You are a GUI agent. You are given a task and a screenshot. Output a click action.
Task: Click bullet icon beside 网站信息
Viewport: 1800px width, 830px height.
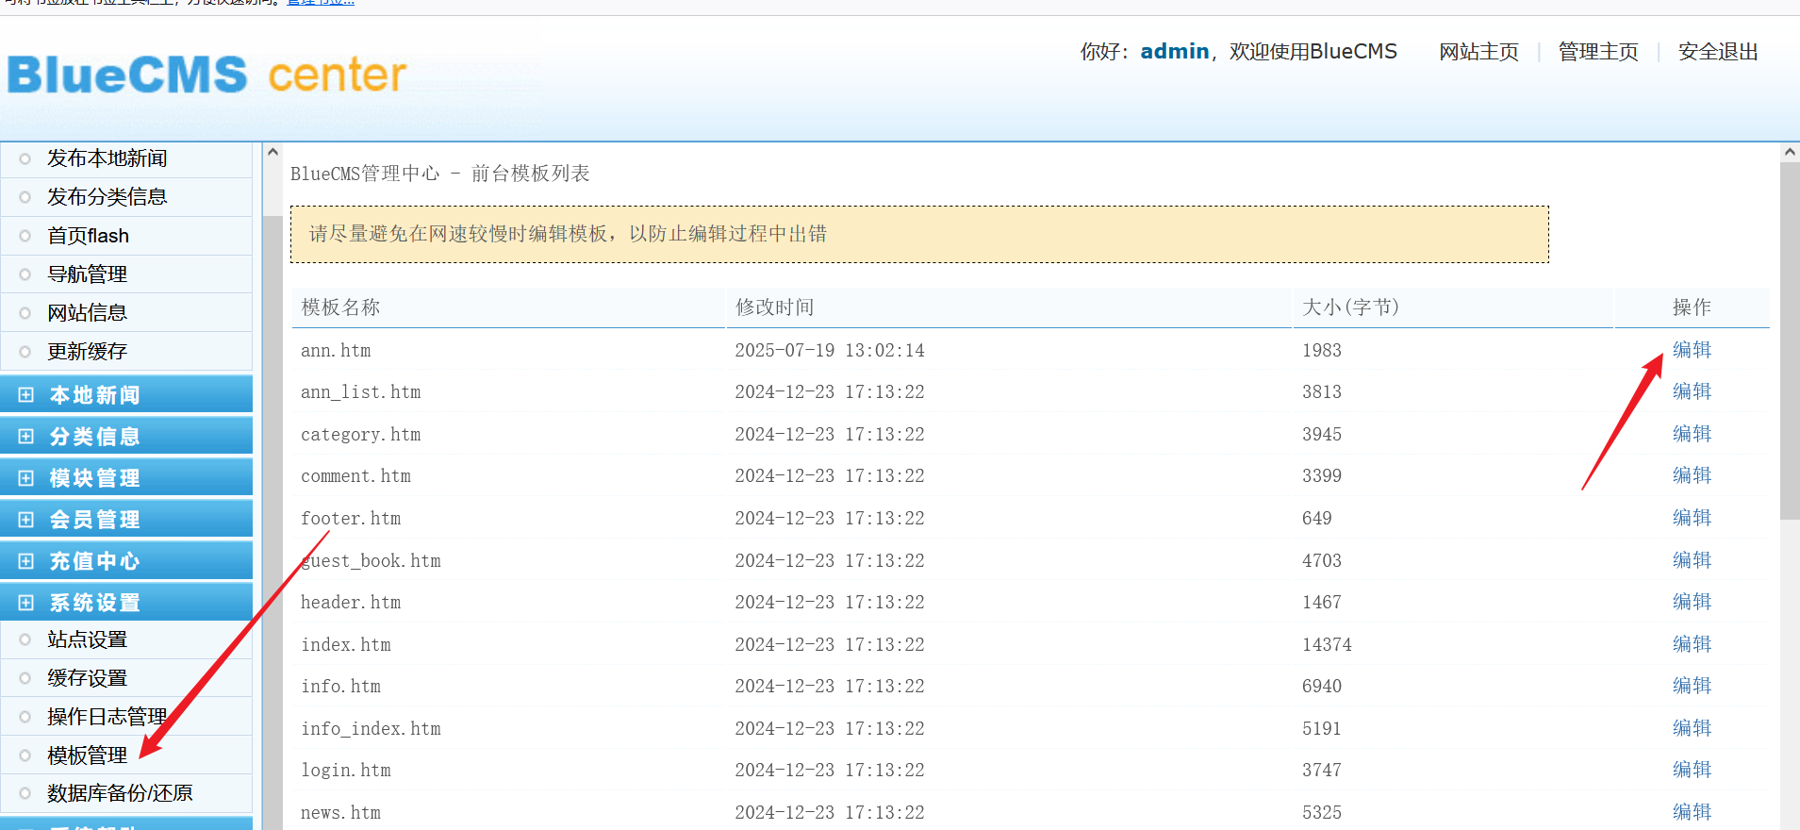(25, 313)
